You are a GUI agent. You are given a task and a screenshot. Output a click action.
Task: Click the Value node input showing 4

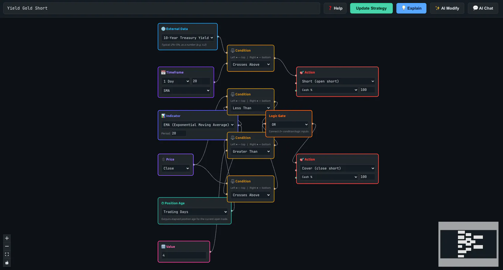click(x=184, y=255)
